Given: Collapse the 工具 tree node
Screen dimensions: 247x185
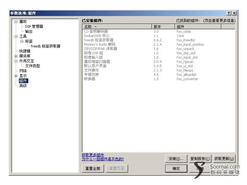Looking at the screenshot, I should 16,36.
